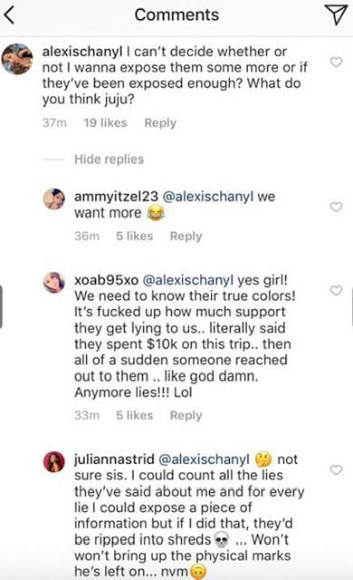The height and width of the screenshot is (580, 353).
Task: Reply to alexischanyl's comment
Action: coord(160,123)
